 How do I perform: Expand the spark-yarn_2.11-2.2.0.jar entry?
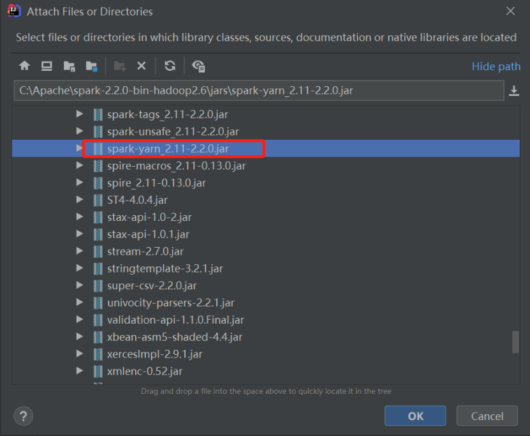coord(79,148)
